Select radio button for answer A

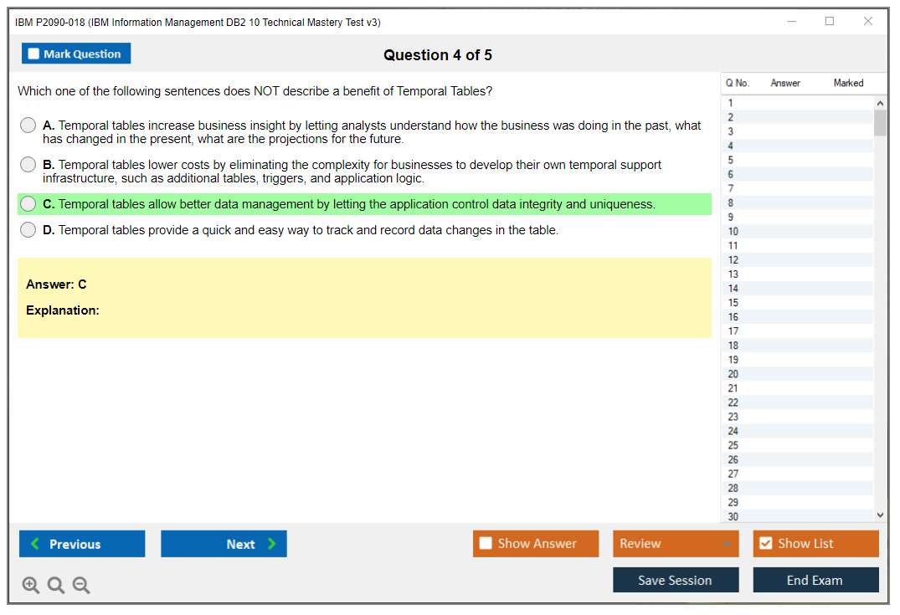pos(28,126)
